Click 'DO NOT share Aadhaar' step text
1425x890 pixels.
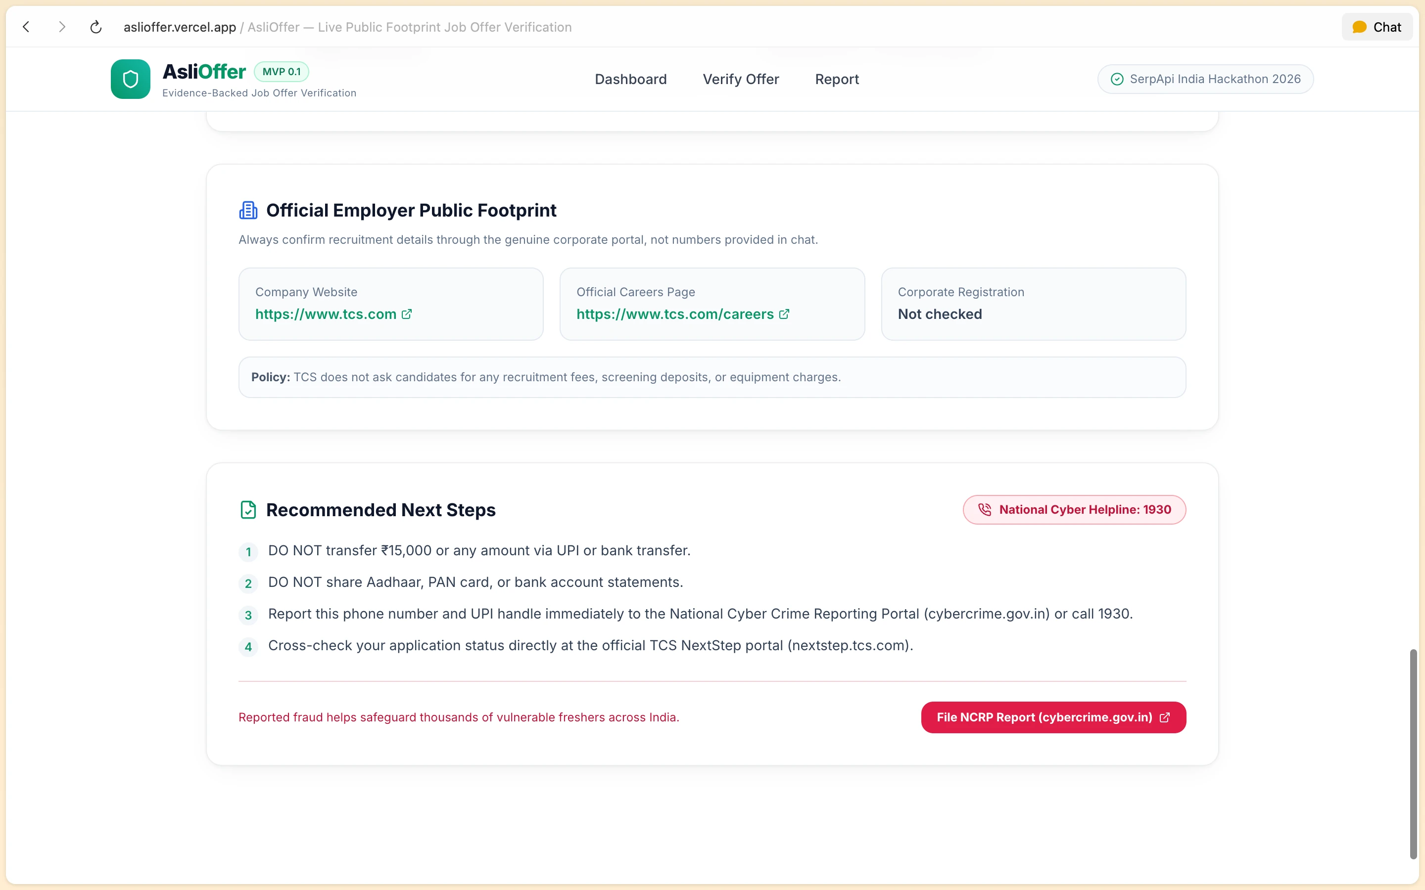click(x=476, y=582)
